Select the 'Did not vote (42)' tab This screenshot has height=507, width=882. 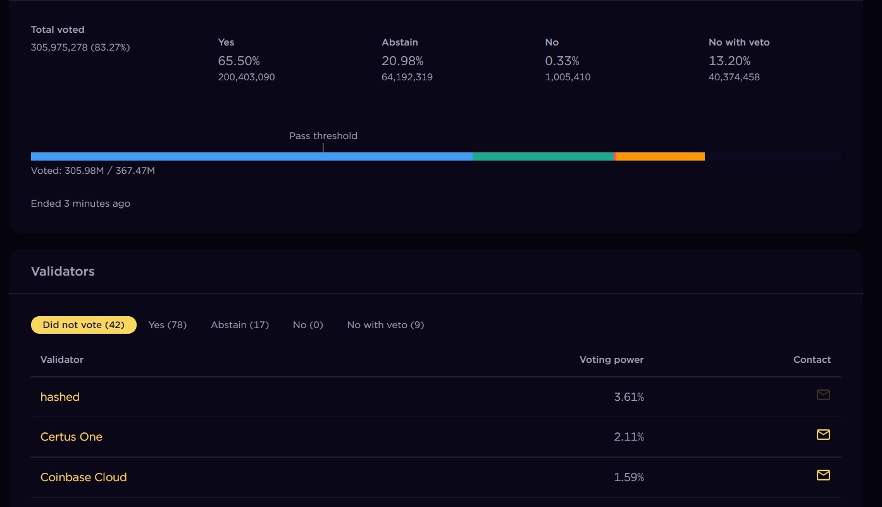tap(84, 325)
